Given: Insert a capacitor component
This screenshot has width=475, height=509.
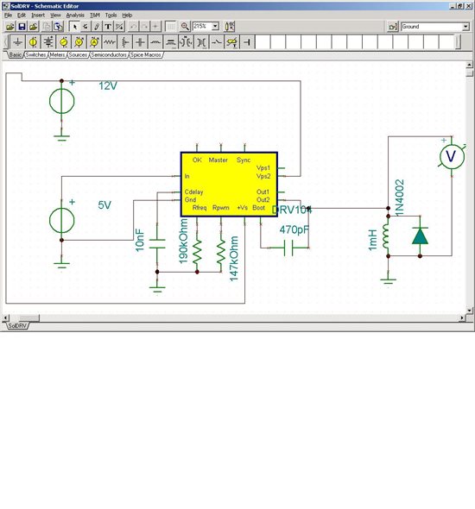Looking at the screenshot, I should 140,42.
